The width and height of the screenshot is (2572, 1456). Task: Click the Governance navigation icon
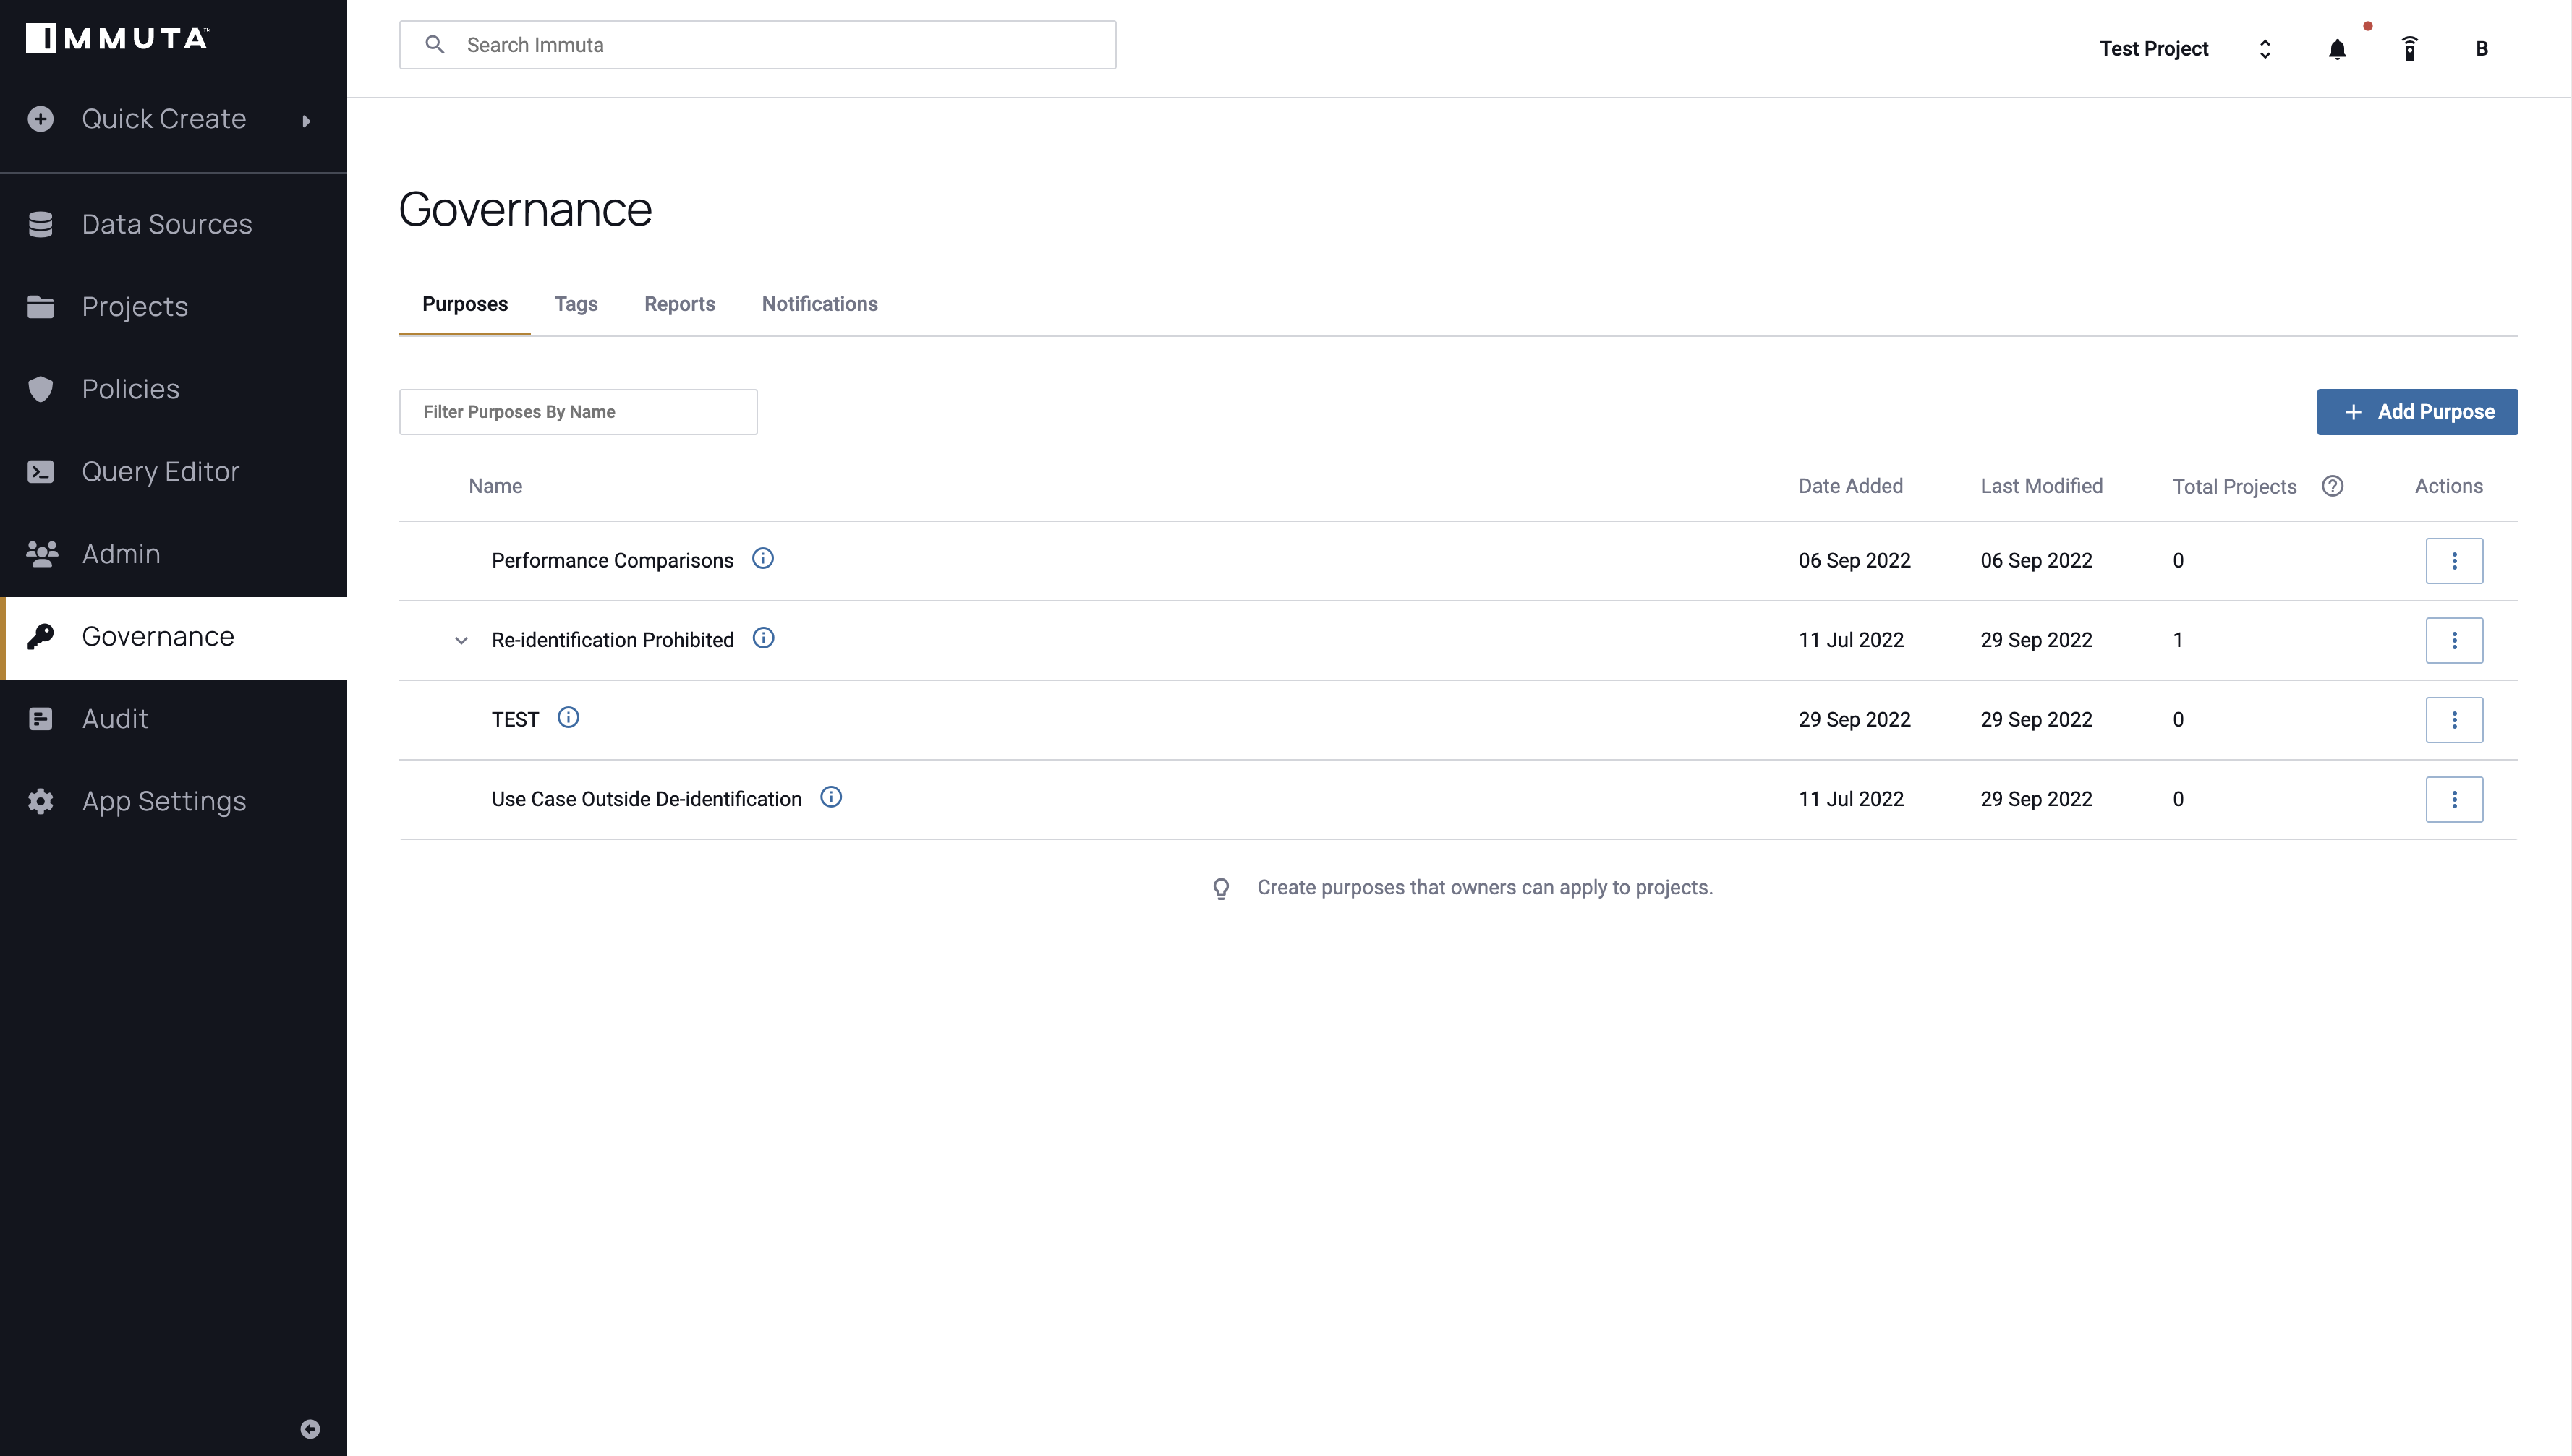pyautogui.click(x=43, y=635)
